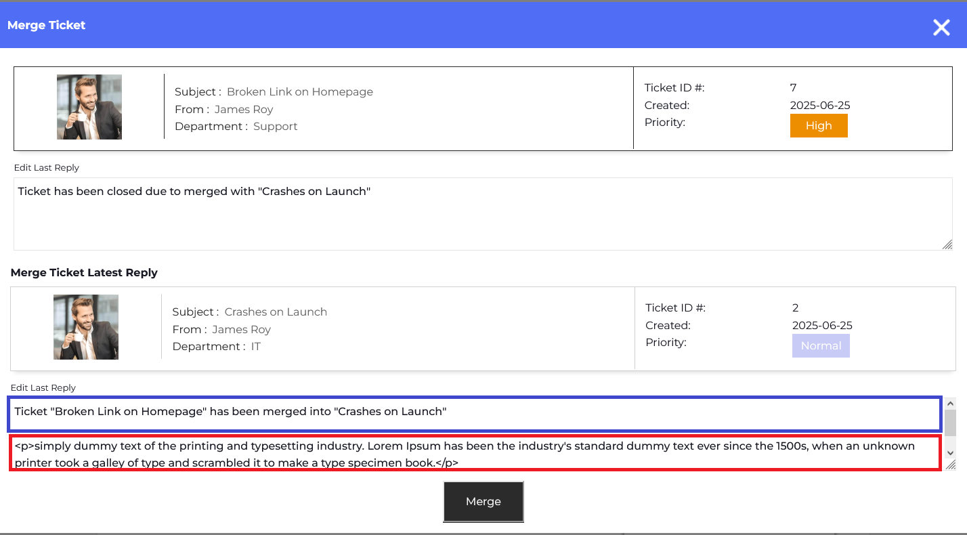
Task: Click the avatar in Broken Link ticket
Action: pyautogui.click(x=89, y=107)
